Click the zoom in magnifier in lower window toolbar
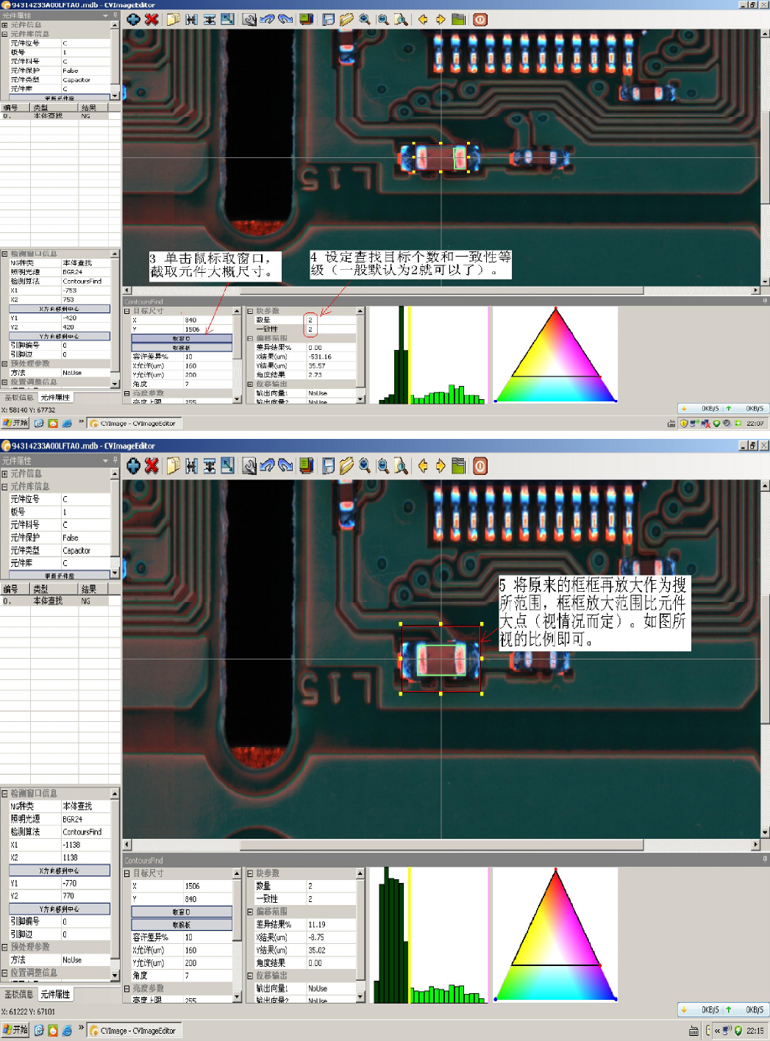This screenshot has height=1041, width=770. [365, 465]
